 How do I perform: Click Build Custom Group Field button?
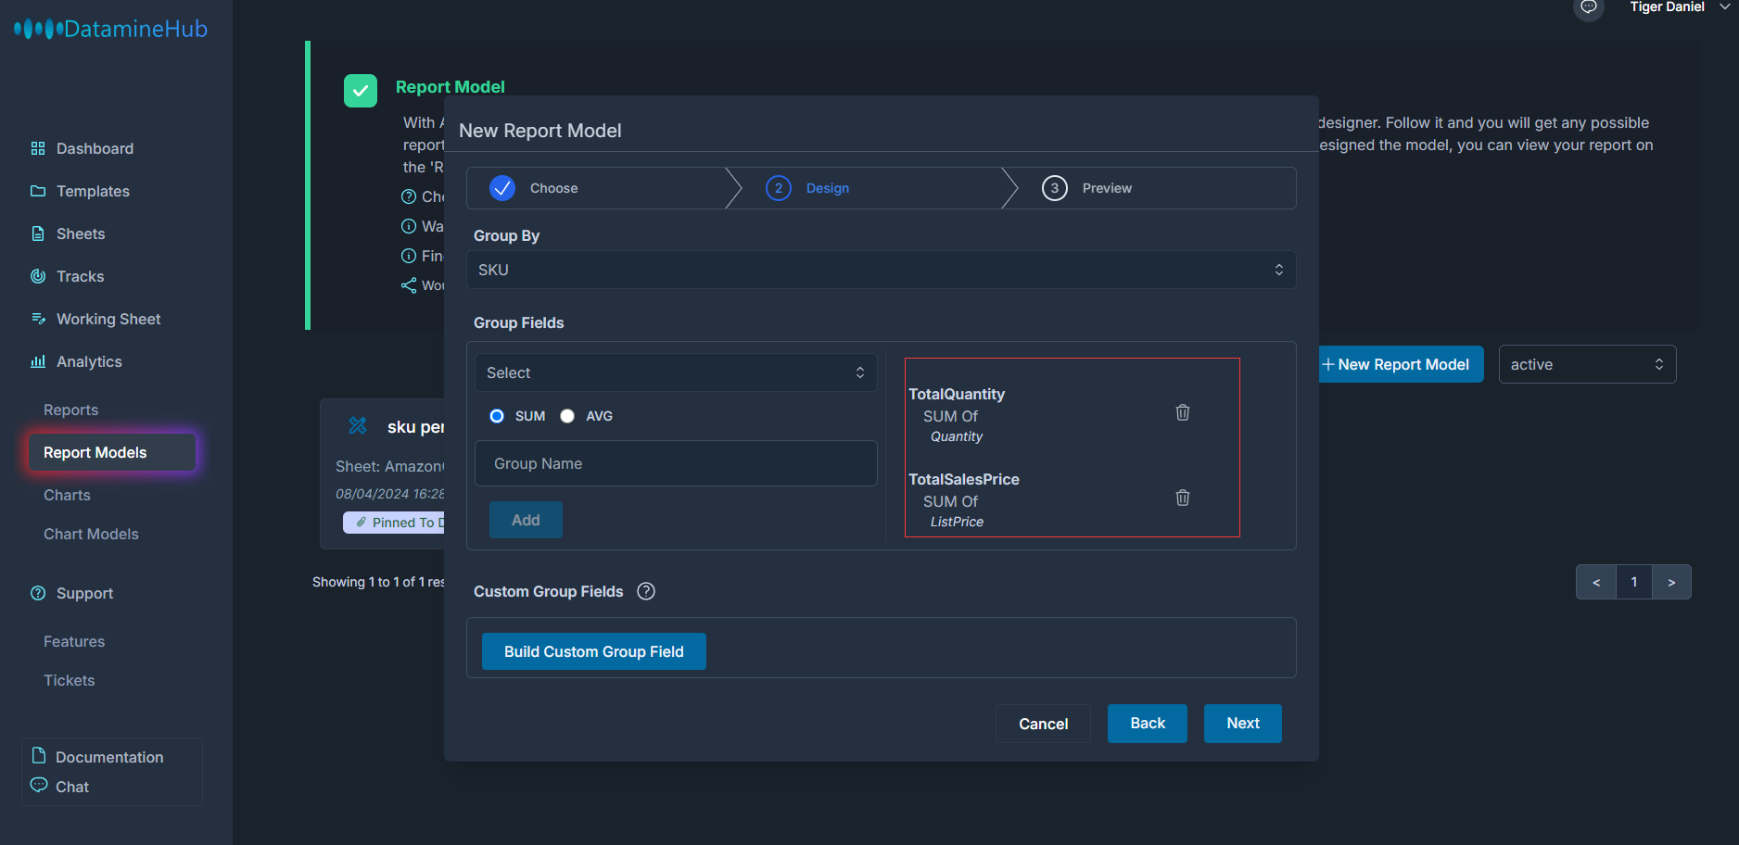[x=594, y=651]
